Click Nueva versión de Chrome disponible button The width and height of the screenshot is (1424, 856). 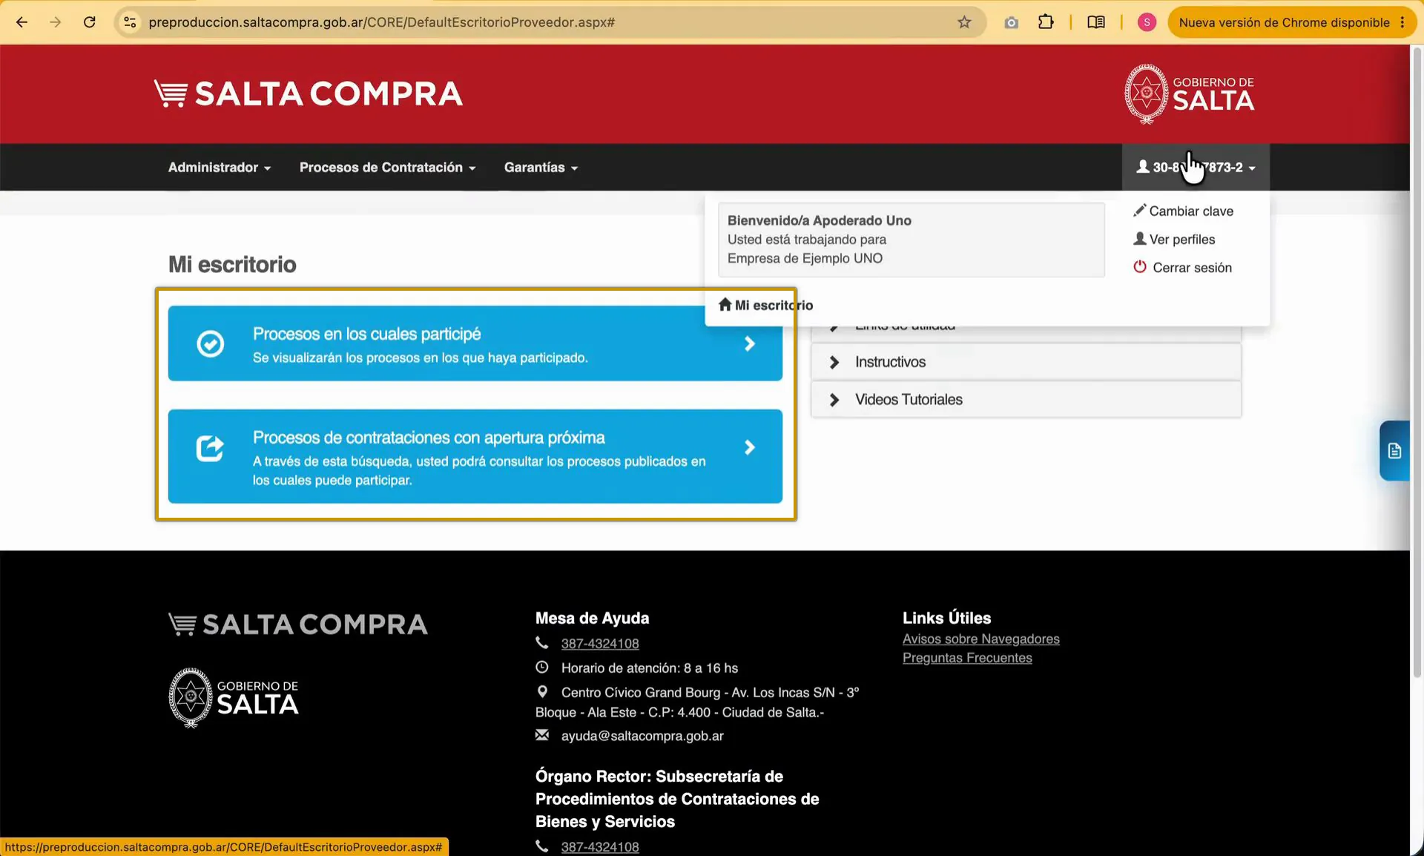1291,22
